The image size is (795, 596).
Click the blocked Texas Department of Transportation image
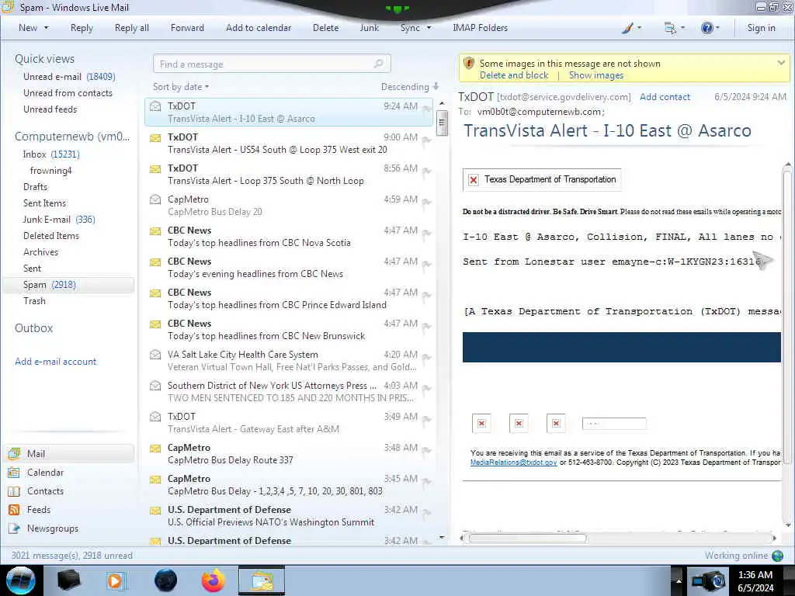point(541,179)
